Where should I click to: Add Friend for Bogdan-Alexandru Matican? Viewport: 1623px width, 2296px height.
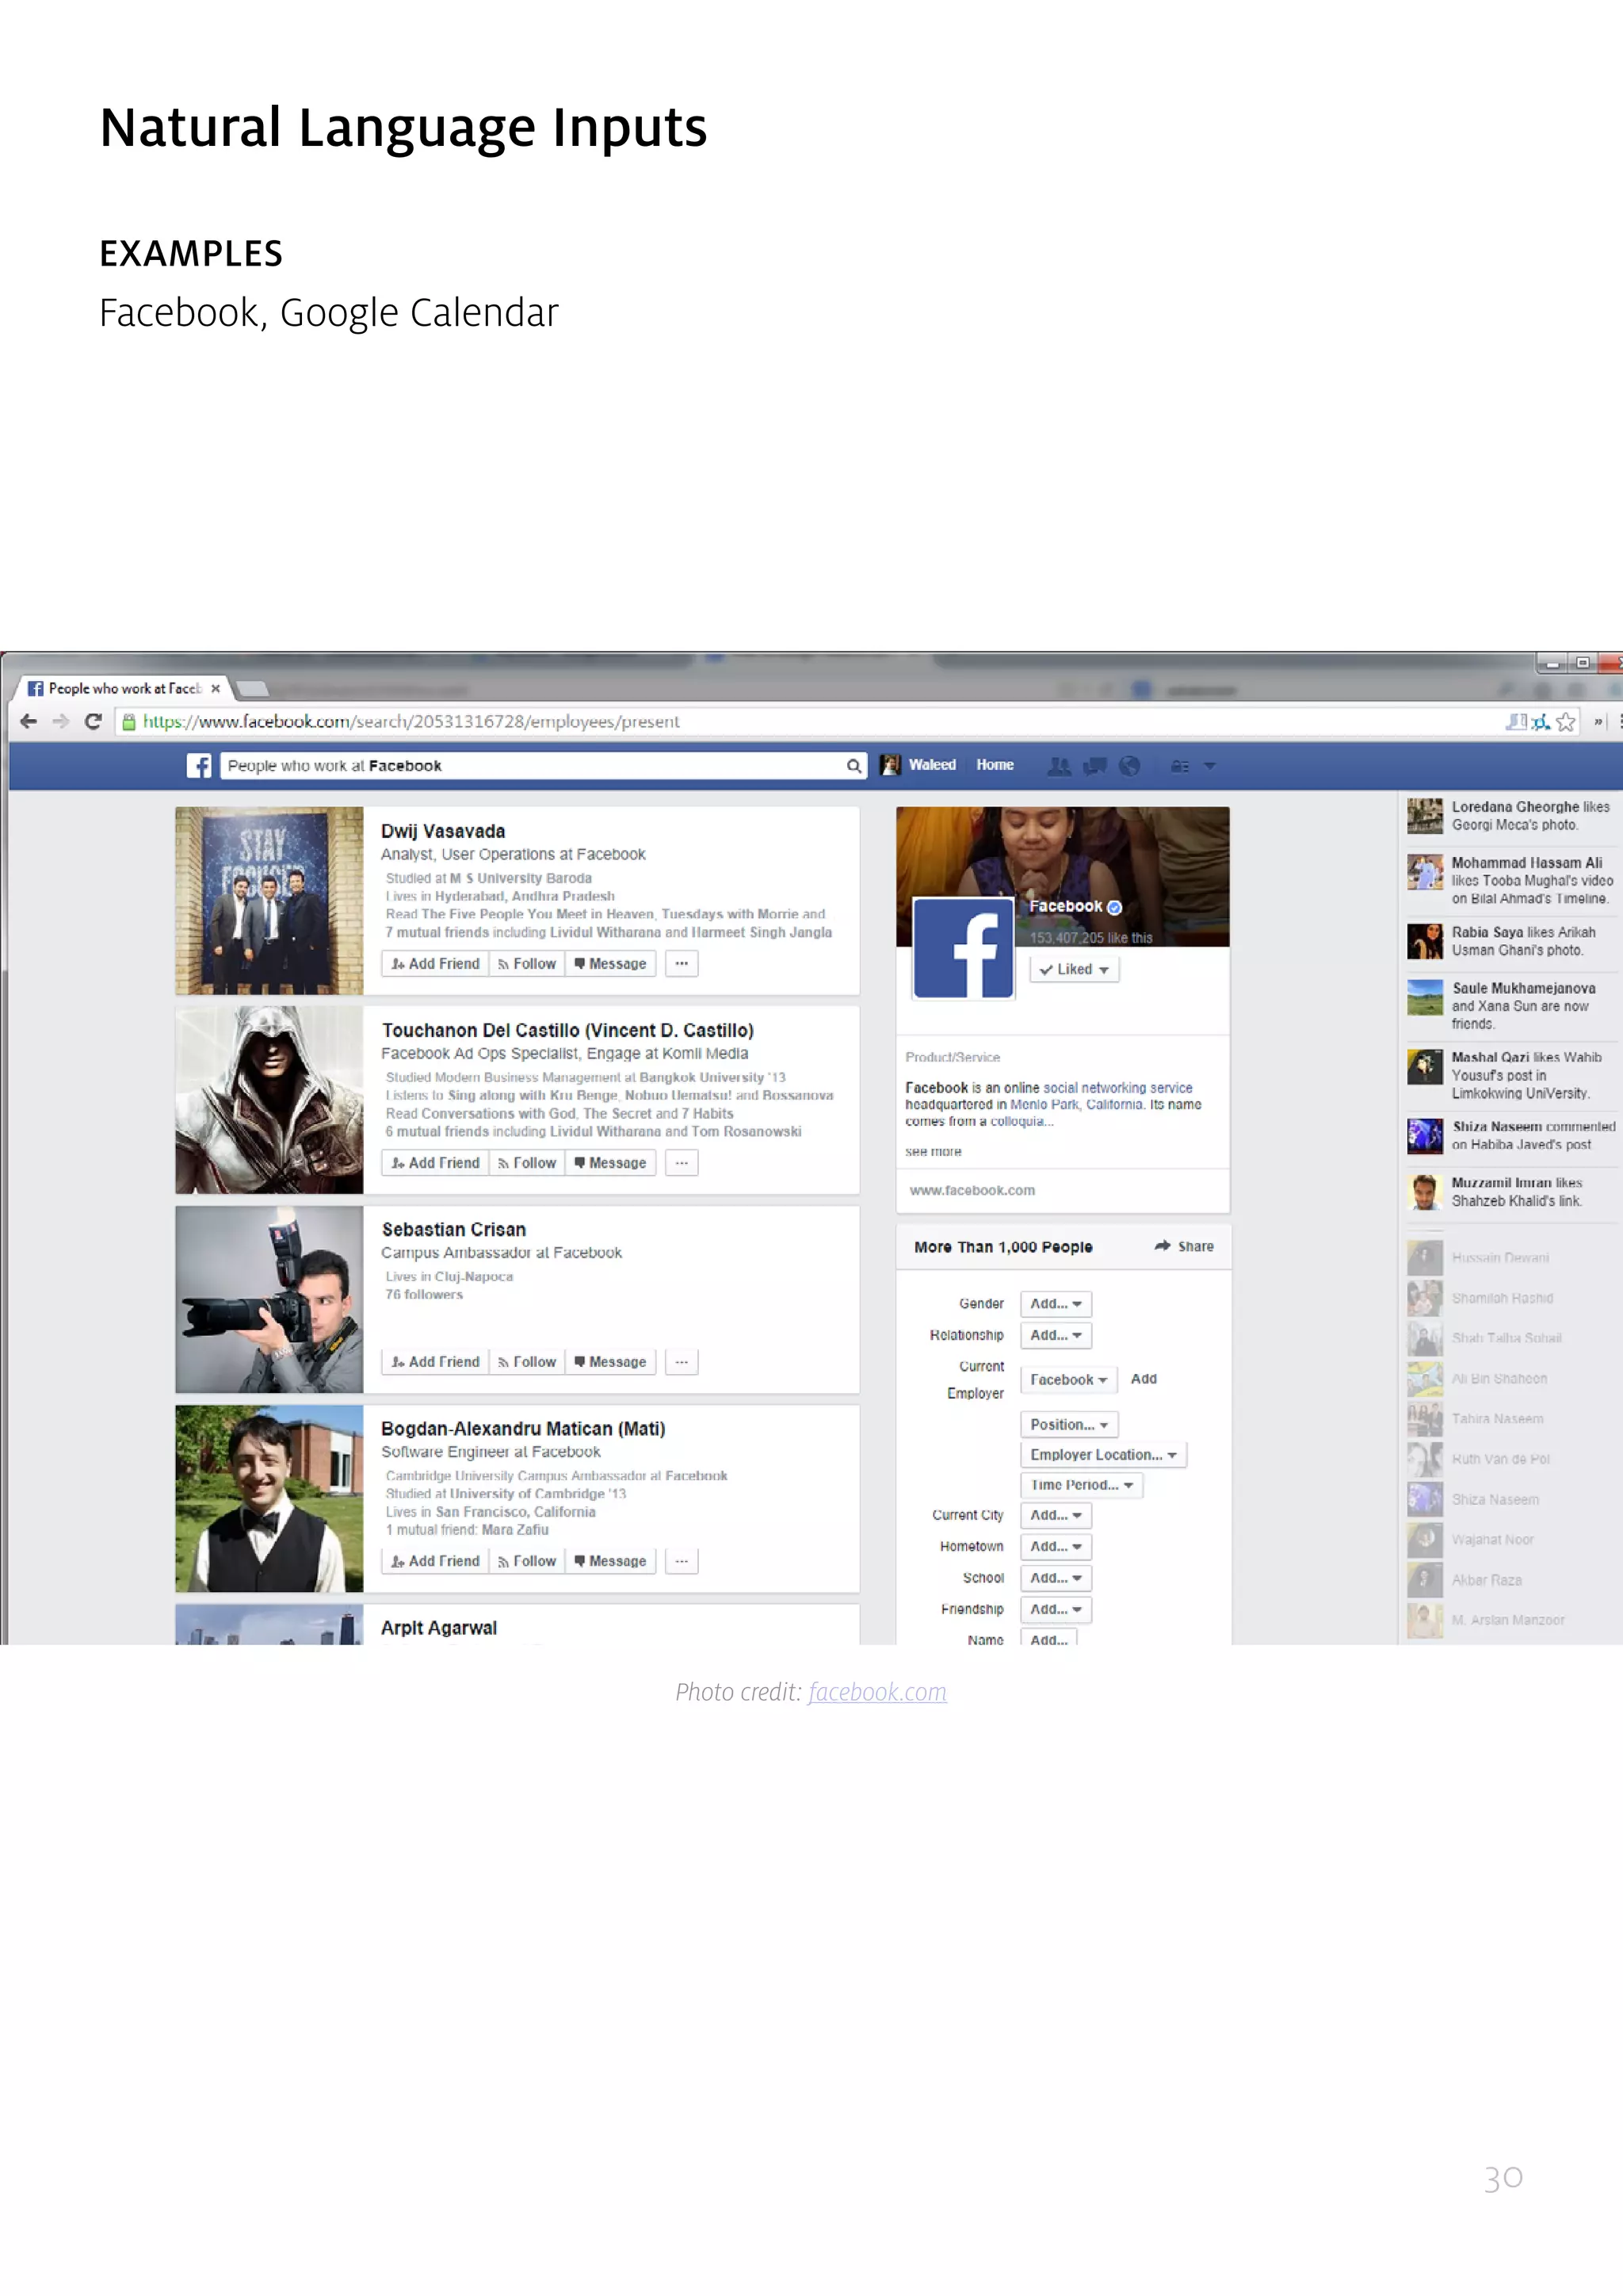point(435,1561)
